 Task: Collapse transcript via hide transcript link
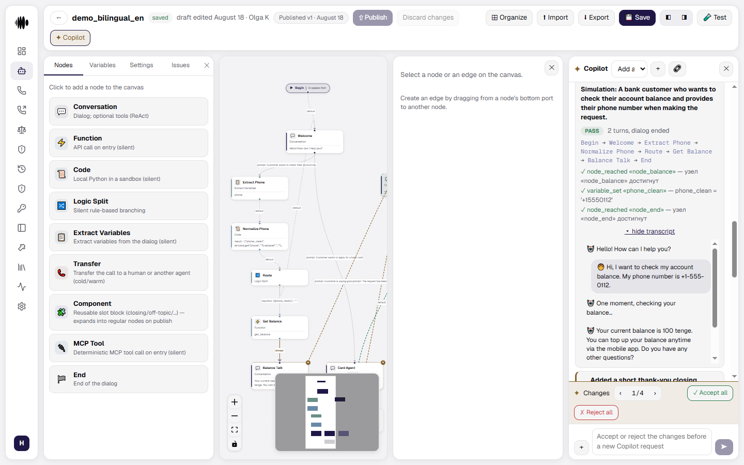pos(650,231)
